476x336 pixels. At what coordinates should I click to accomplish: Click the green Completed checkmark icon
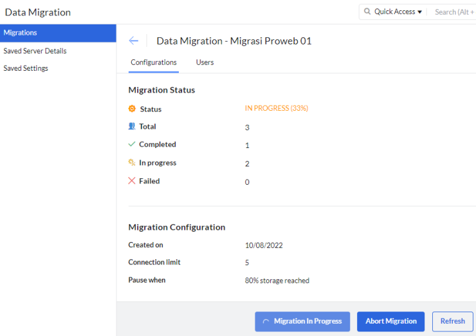pyautogui.click(x=132, y=144)
